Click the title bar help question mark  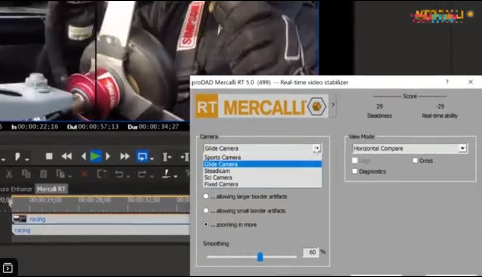pos(447,82)
